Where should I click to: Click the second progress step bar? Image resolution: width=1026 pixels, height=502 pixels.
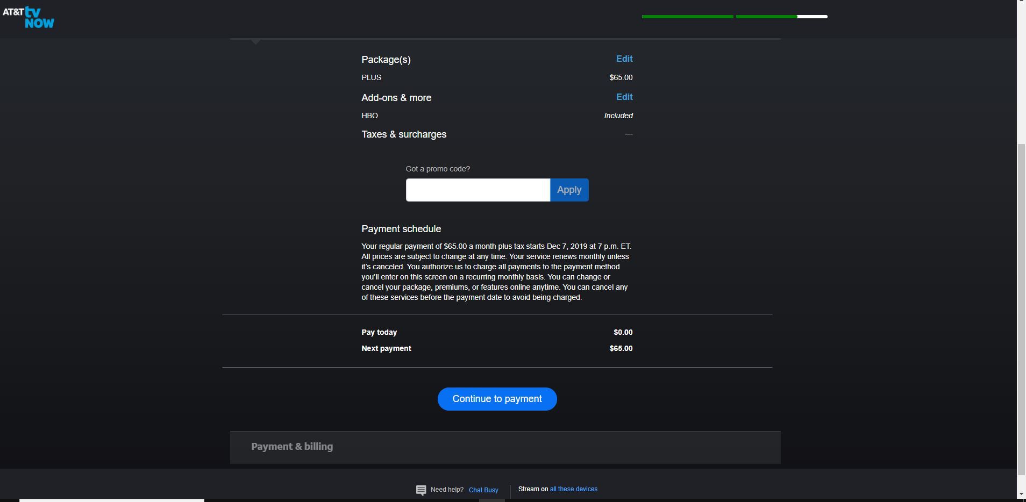(781, 17)
